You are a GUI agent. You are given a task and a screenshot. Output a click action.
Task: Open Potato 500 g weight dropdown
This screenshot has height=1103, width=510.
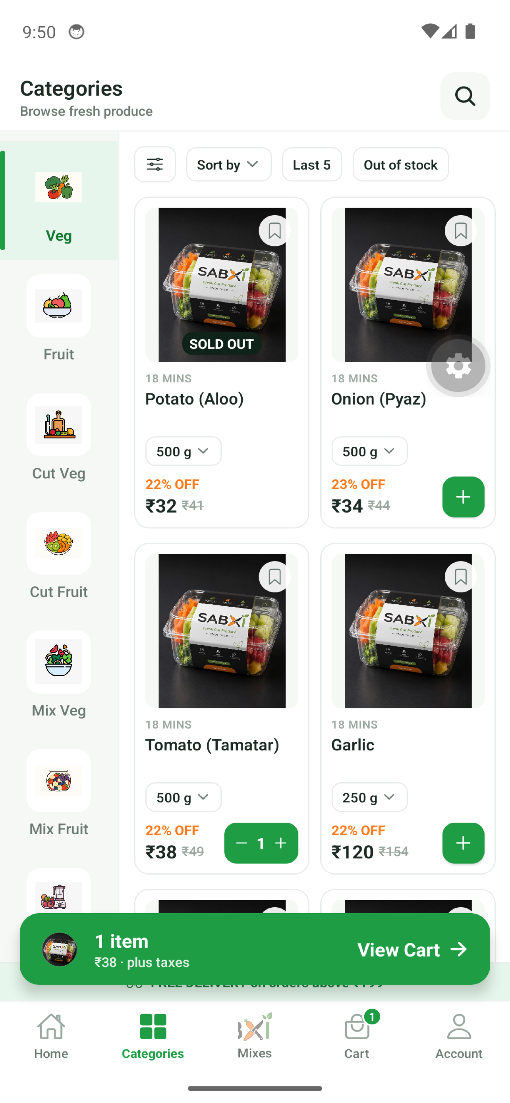click(183, 451)
